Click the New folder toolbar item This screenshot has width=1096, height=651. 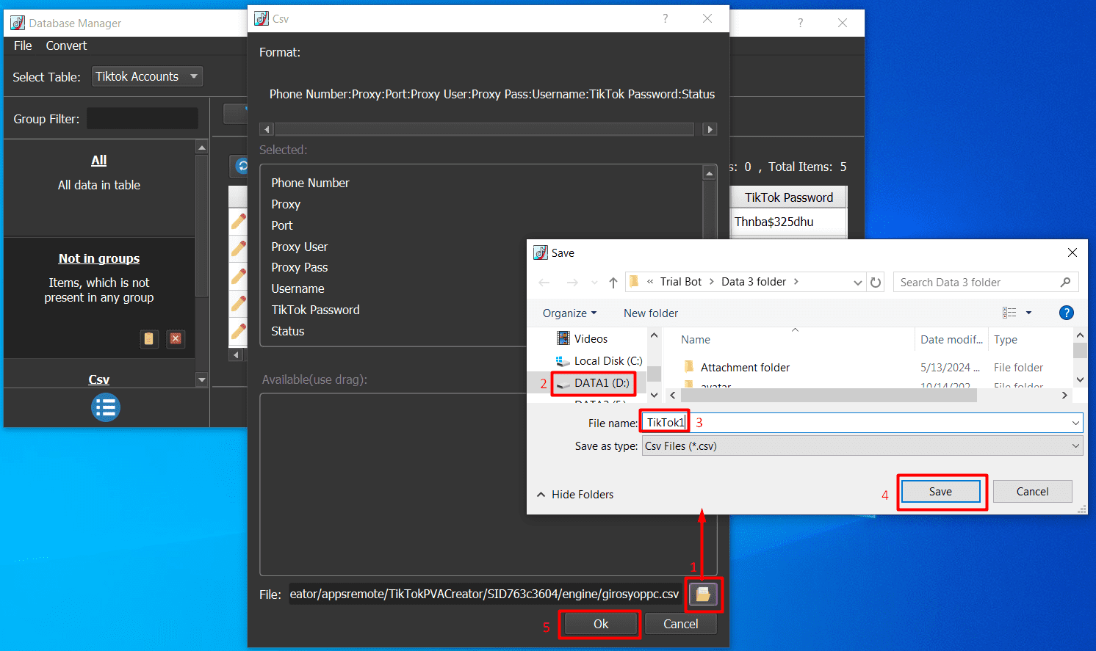click(x=651, y=313)
